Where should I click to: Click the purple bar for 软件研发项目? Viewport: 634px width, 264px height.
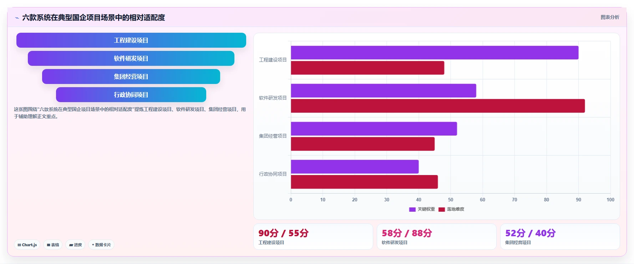(384, 91)
